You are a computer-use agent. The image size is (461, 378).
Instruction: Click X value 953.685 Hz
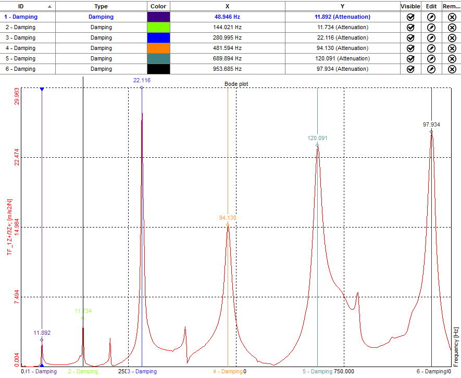tap(227, 69)
